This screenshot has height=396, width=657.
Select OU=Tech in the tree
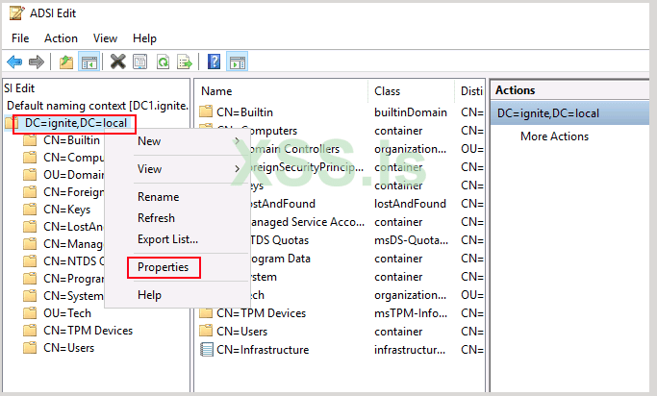click(67, 313)
